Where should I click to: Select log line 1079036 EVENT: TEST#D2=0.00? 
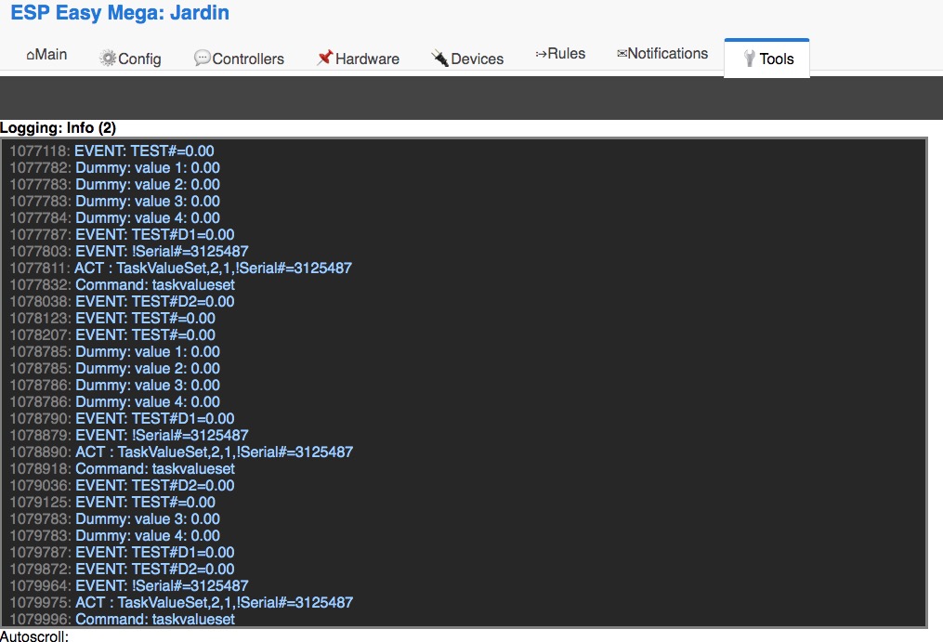pyautogui.click(x=122, y=486)
